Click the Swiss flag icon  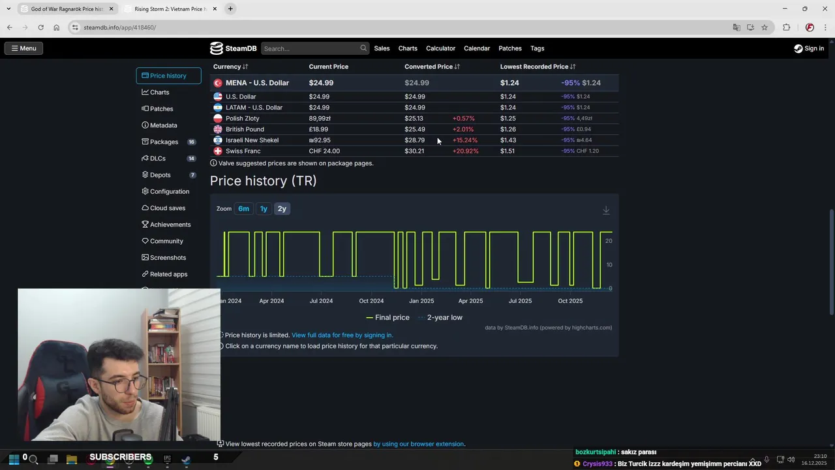(218, 151)
